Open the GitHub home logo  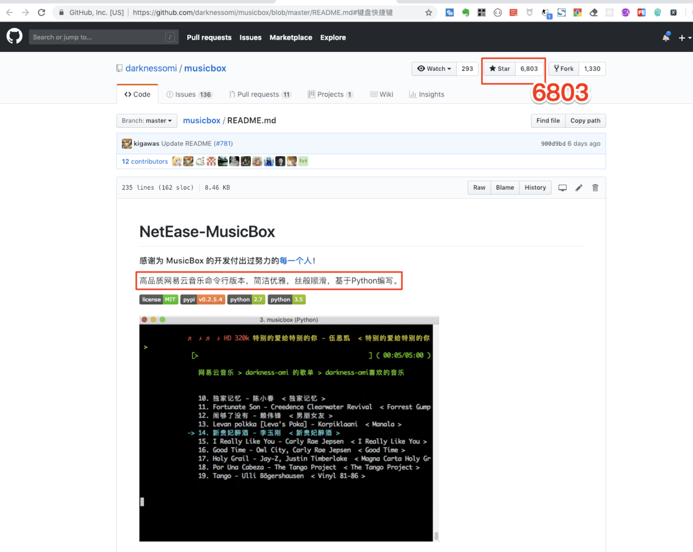pyautogui.click(x=15, y=37)
